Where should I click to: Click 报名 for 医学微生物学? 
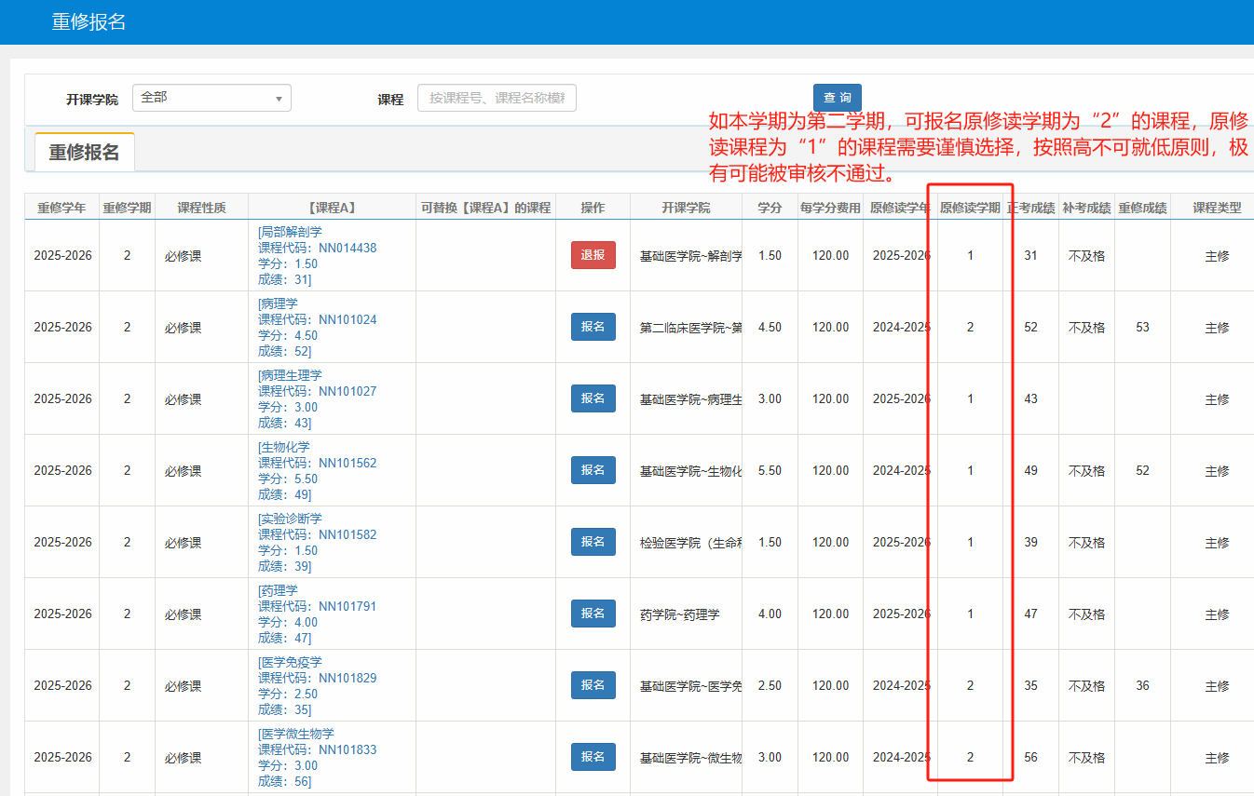(593, 757)
